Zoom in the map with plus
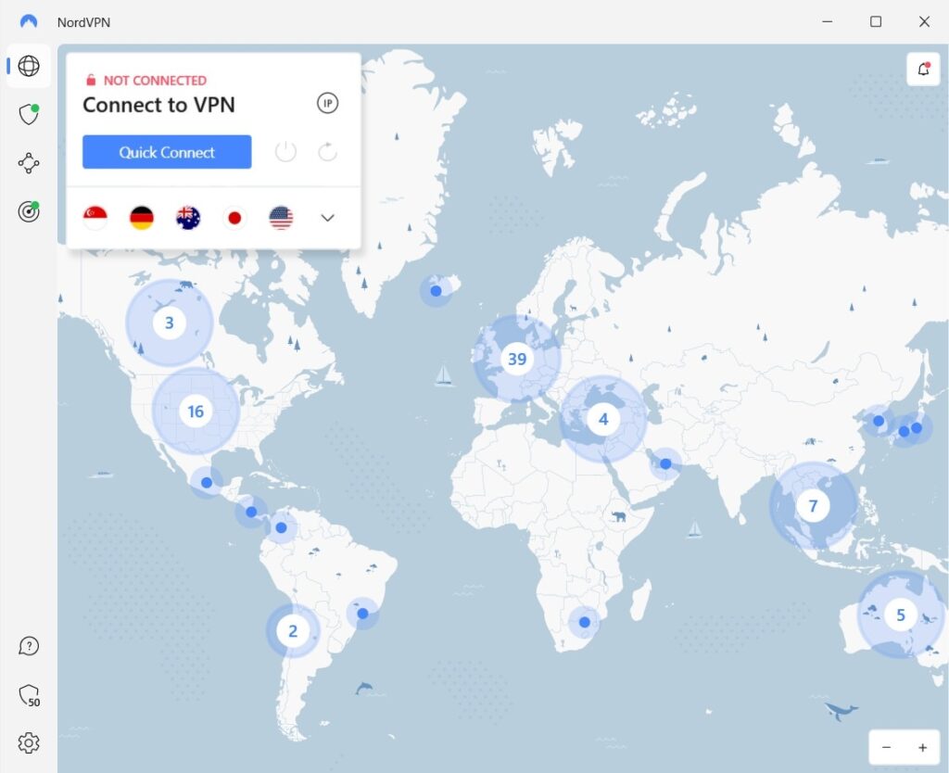The height and width of the screenshot is (773, 949). (x=922, y=748)
